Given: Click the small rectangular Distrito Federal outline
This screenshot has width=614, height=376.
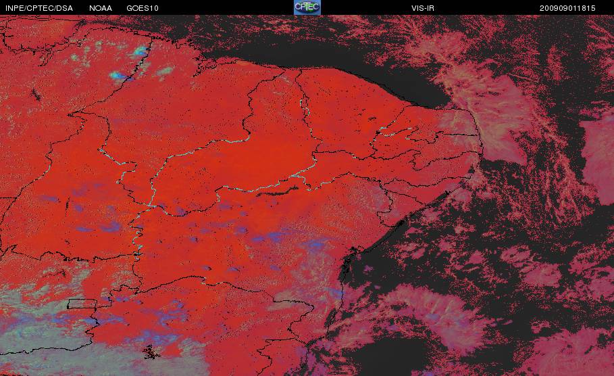Looking at the screenshot, I should pos(82,304).
